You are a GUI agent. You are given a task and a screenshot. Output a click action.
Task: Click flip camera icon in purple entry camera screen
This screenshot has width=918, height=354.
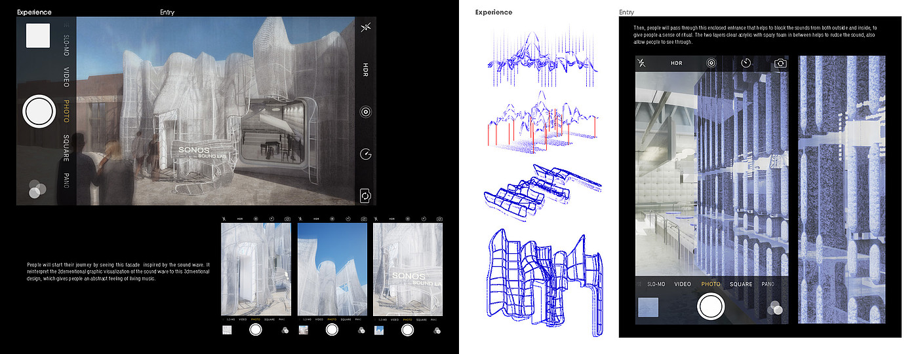coord(780,63)
